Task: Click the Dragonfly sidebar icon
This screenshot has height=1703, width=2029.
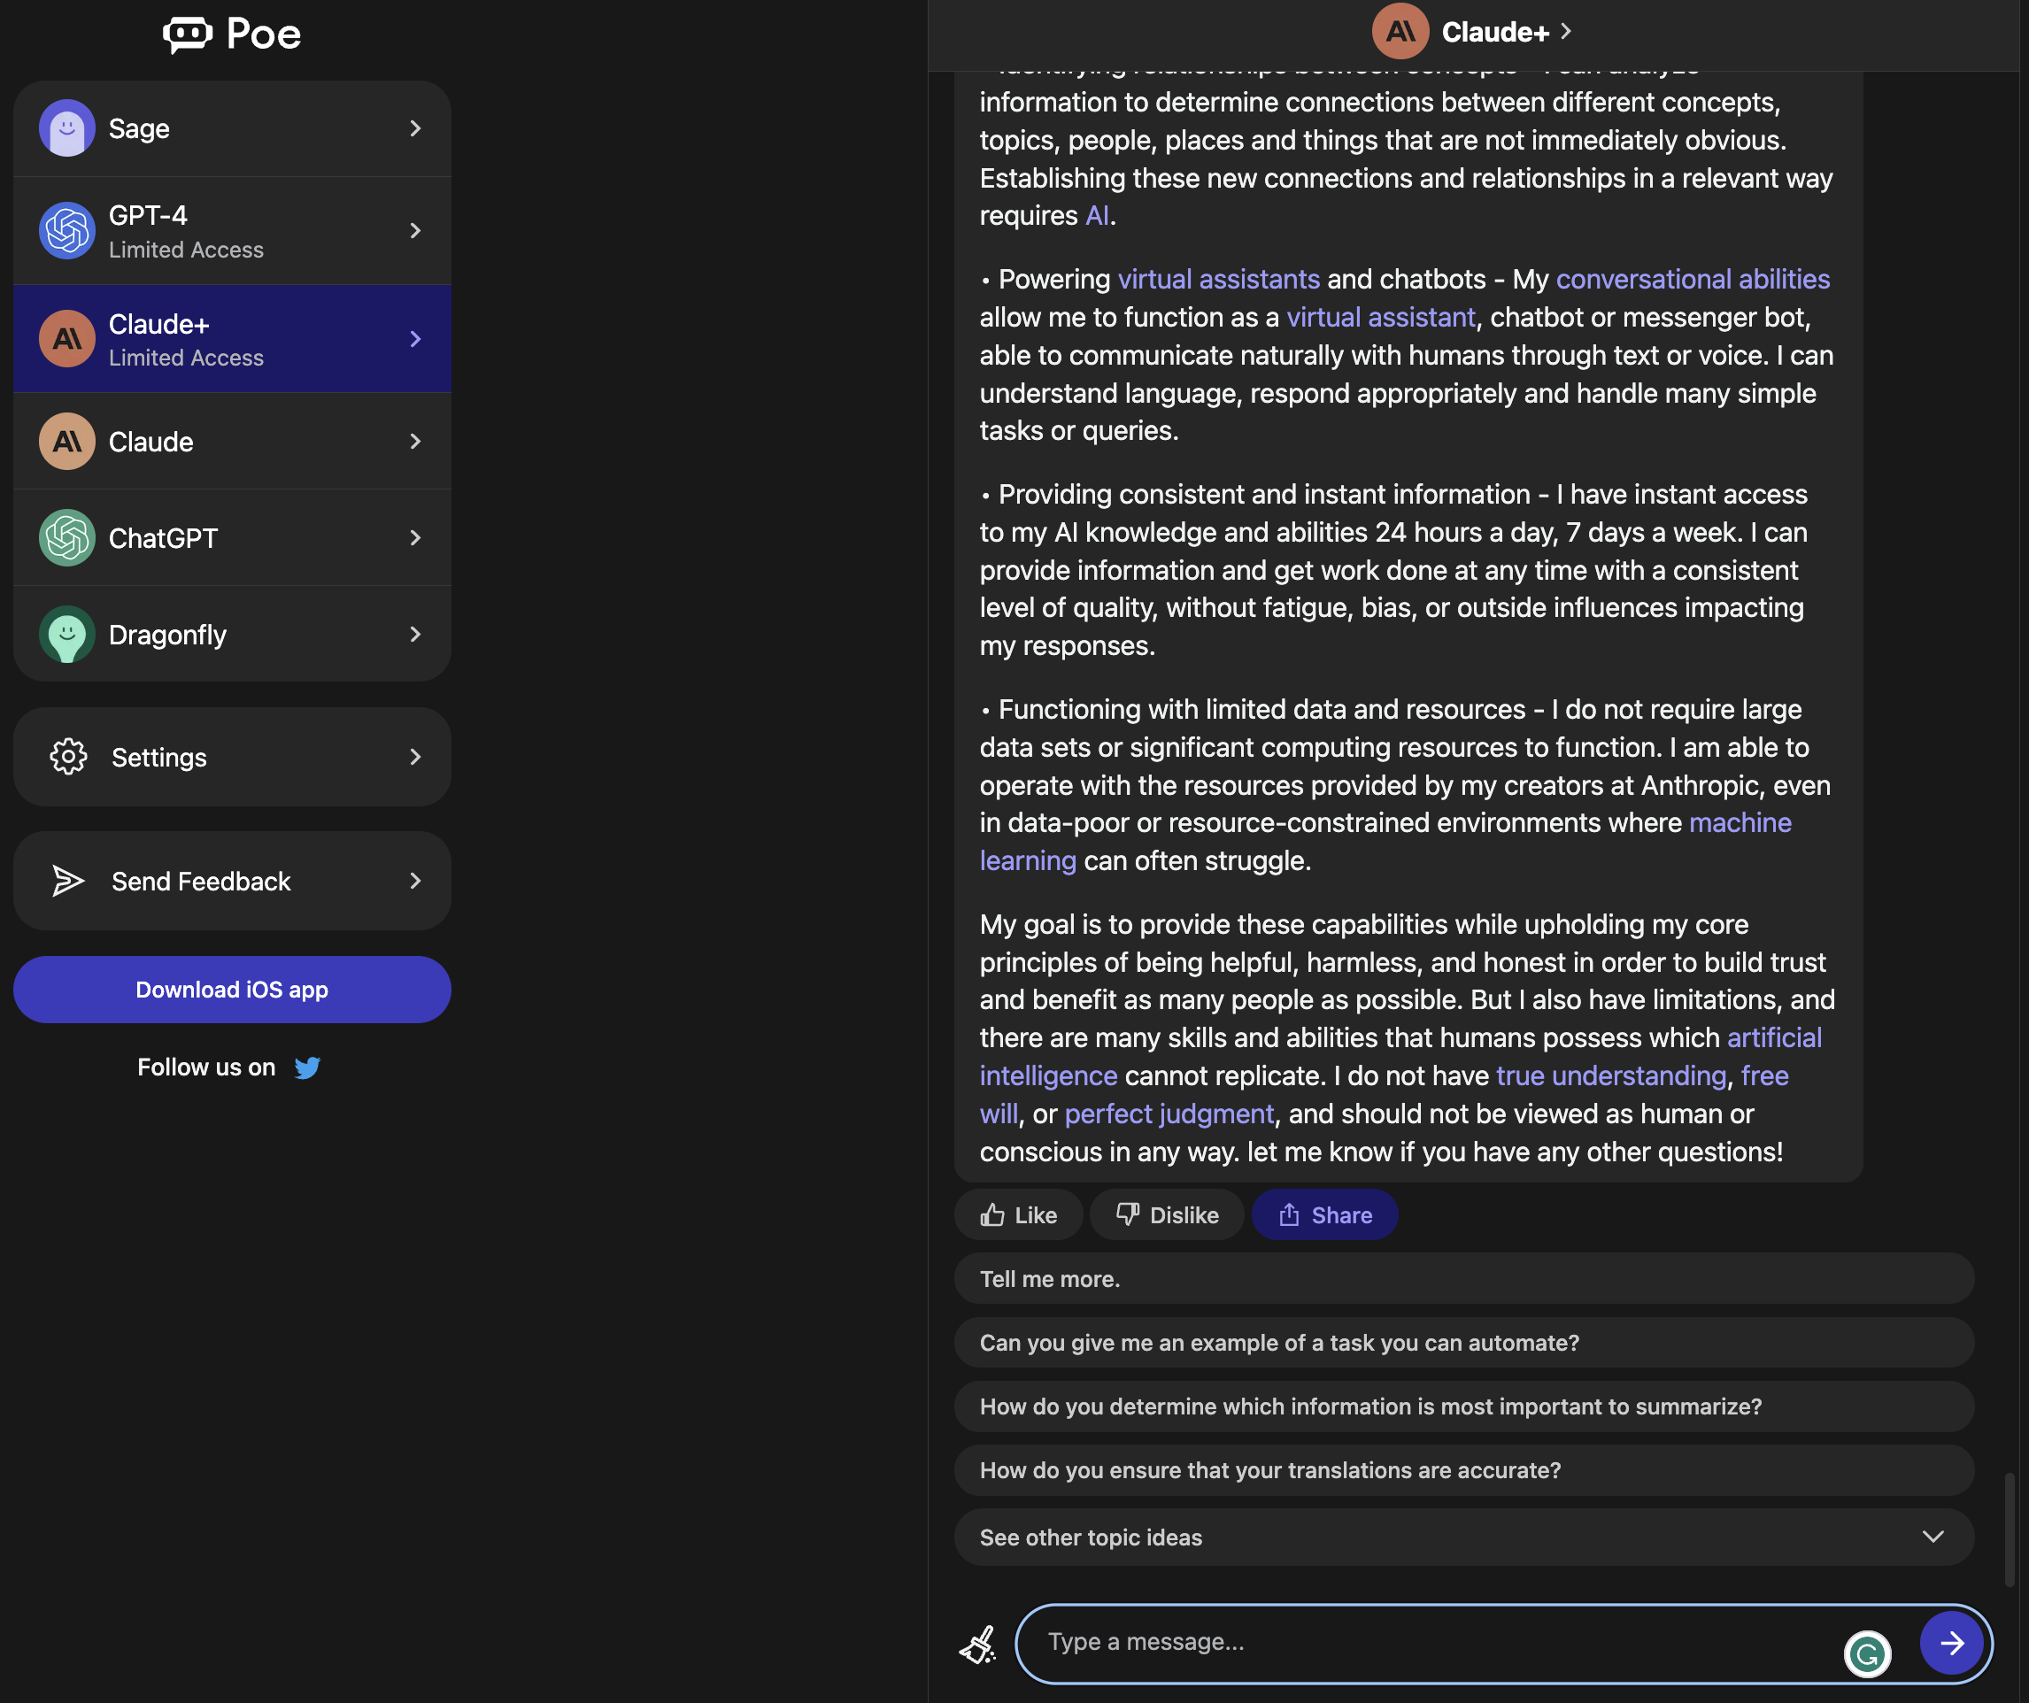Action: click(x=66, y=636)
